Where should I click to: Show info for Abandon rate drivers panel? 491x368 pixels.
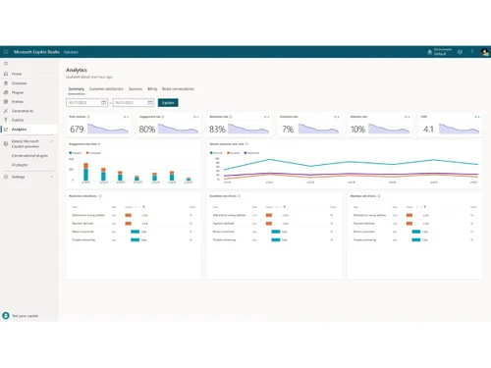point(379,196)
